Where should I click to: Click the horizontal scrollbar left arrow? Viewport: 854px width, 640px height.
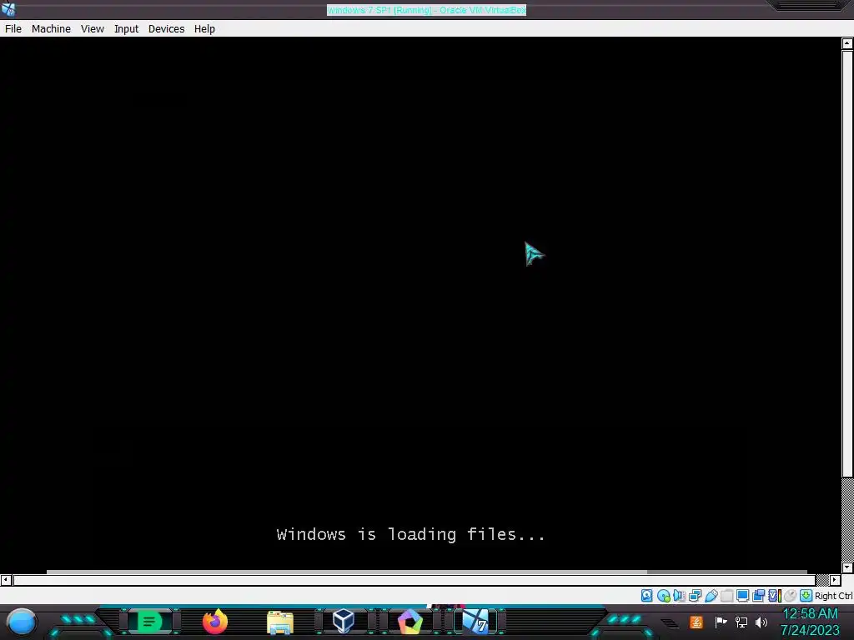tap(6, 580)
